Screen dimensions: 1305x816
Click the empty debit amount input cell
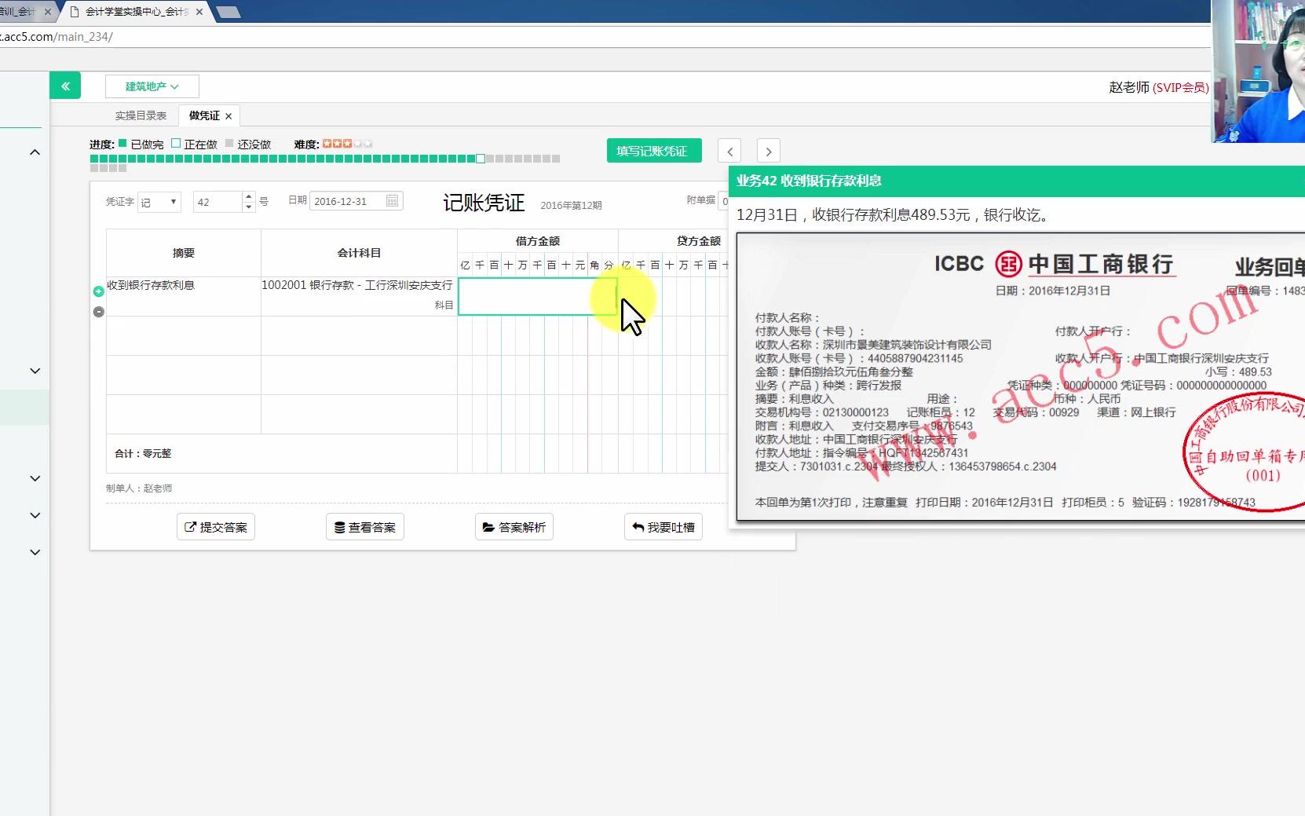[x=537, y=296]
